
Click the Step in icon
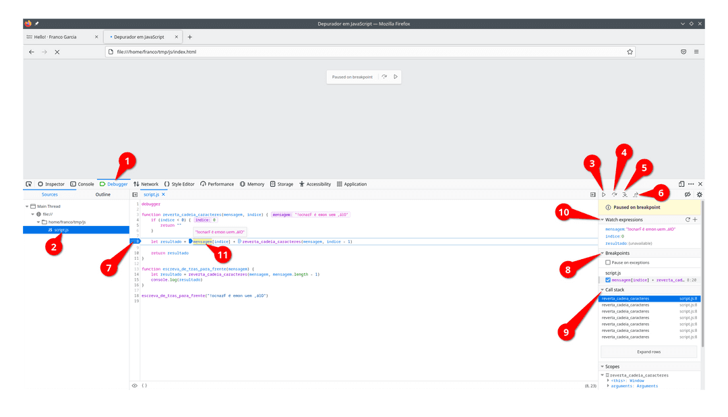[625, 194]
